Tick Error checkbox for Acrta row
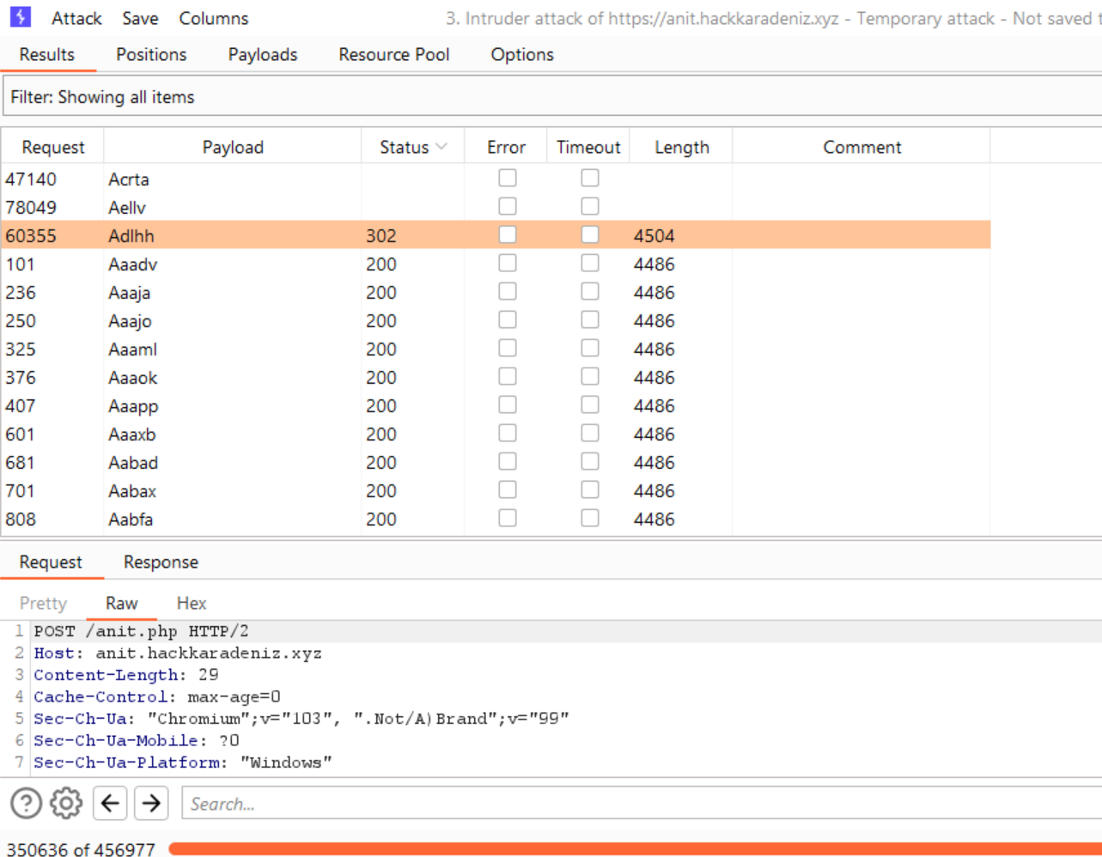Viewport: 1102px width, 857px height. 508,178
